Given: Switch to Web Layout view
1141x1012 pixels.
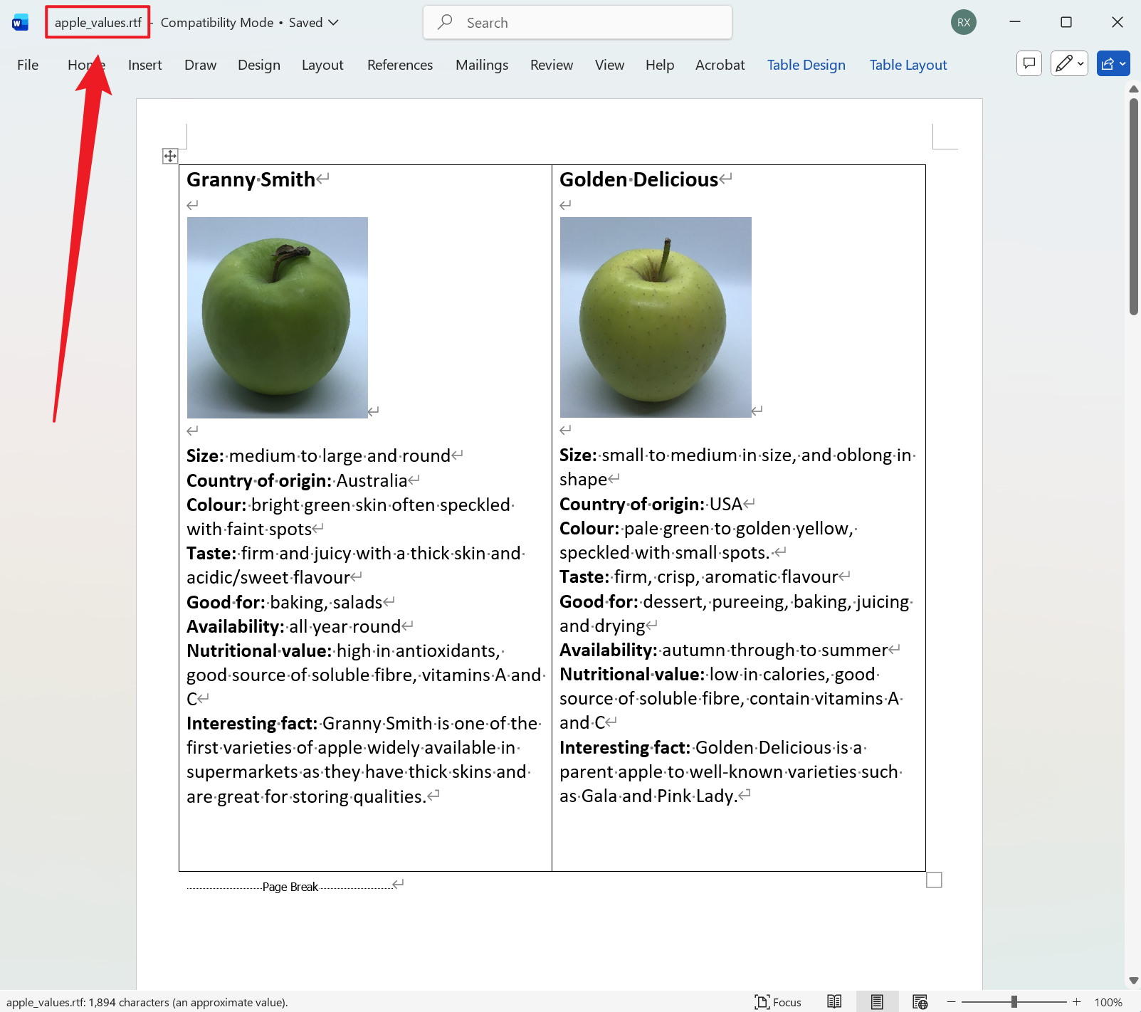Looking at the screenshot, I should click(x=920, y=1002).
